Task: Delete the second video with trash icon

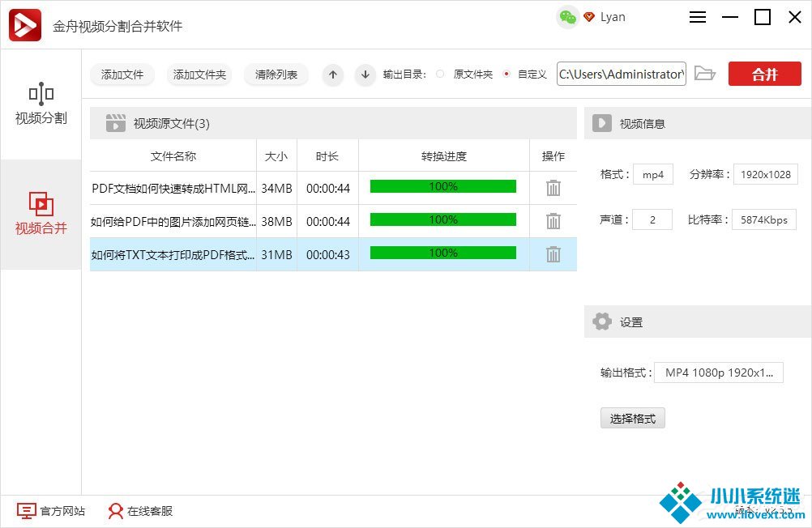Action: tap(553, 221)
